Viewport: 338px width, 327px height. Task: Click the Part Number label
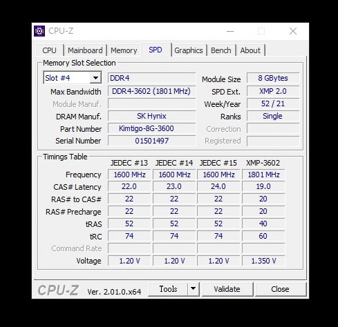(81, 129)
